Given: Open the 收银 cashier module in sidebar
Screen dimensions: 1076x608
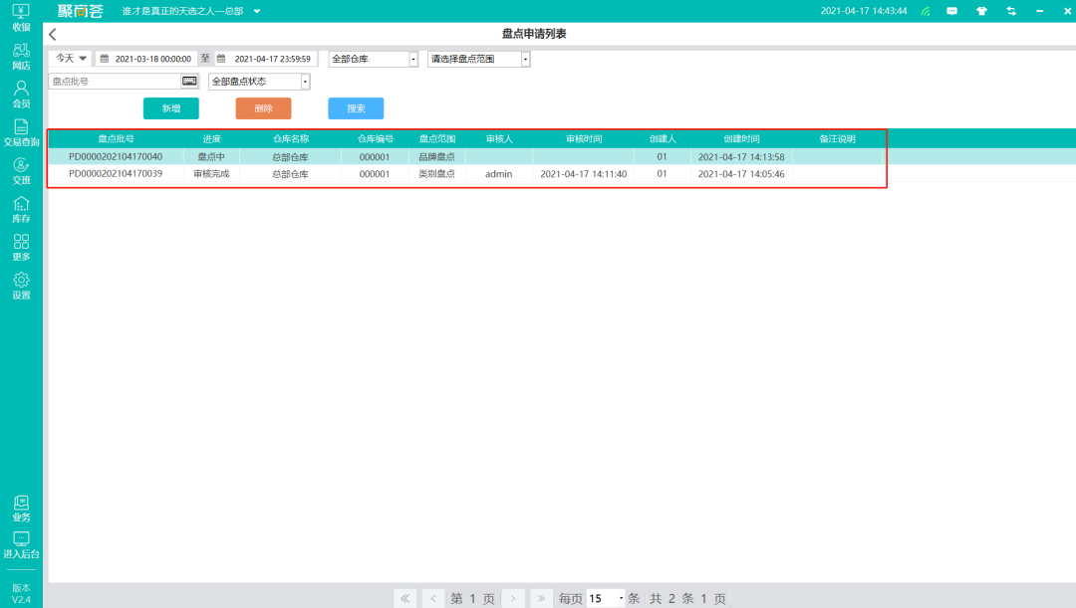Looking at the screenshot, I should [21, 17].
